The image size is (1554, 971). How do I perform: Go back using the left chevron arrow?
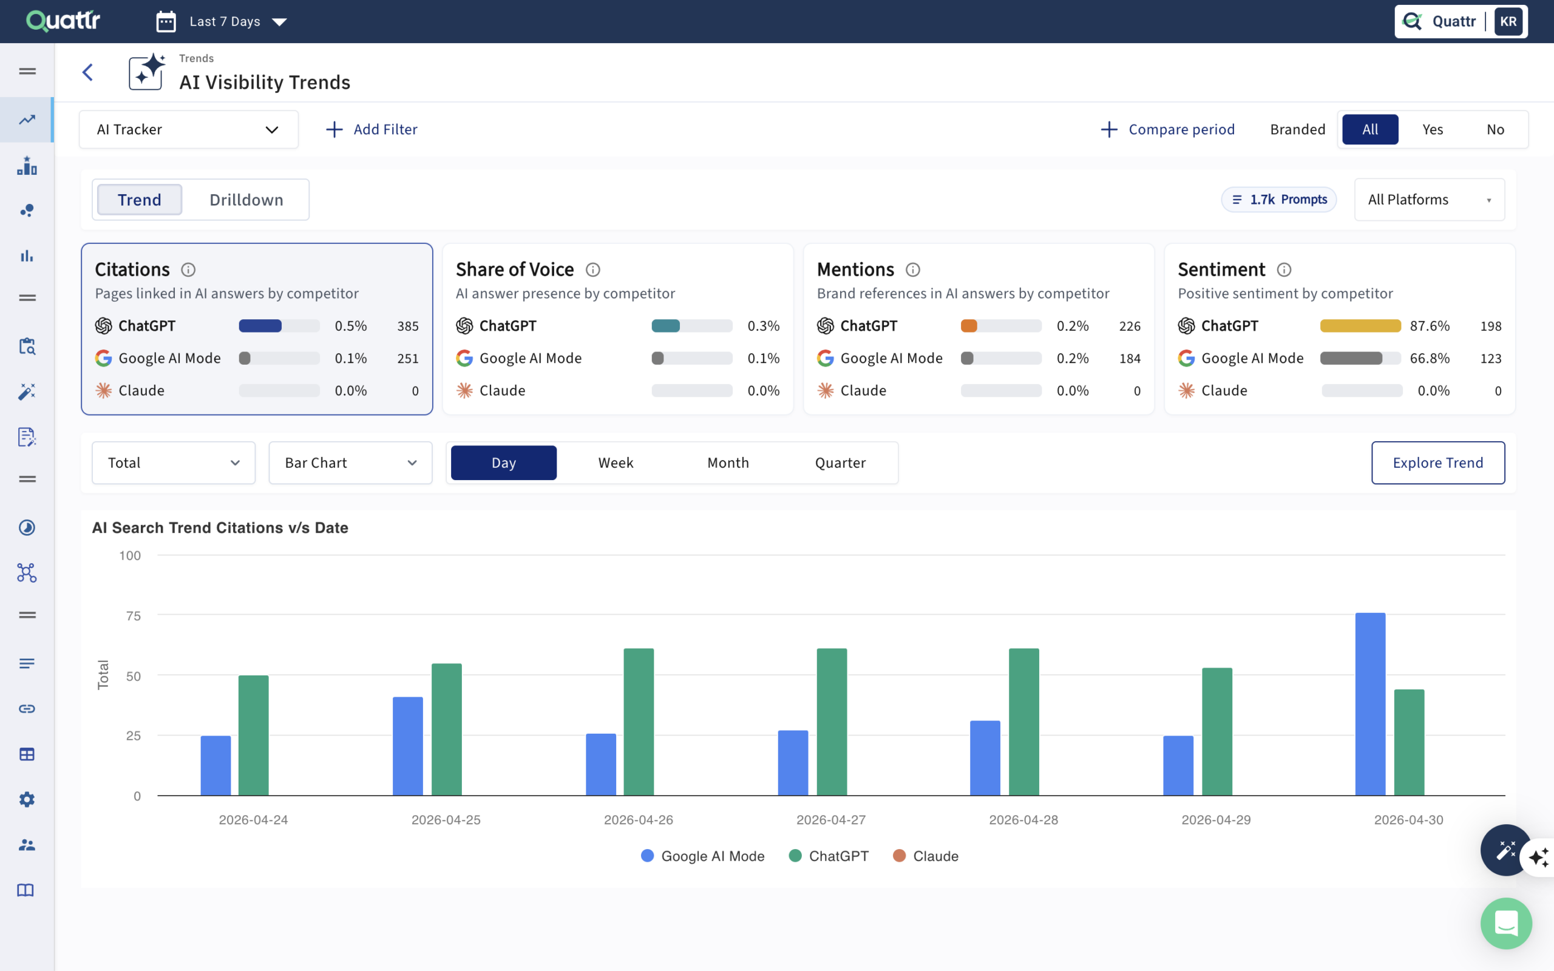click(88, 72)
